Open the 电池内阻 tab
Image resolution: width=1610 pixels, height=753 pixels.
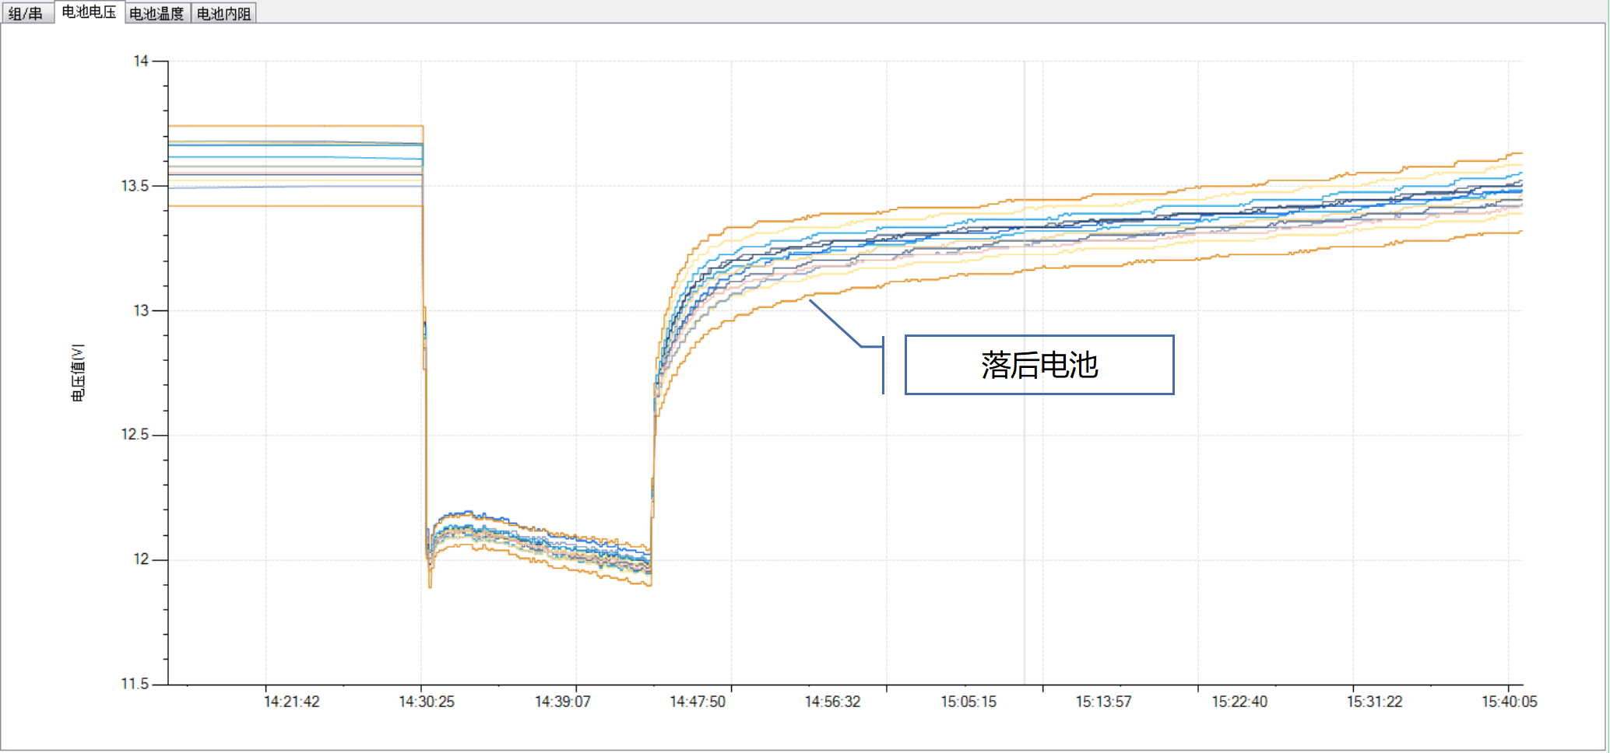coord(223,13)
